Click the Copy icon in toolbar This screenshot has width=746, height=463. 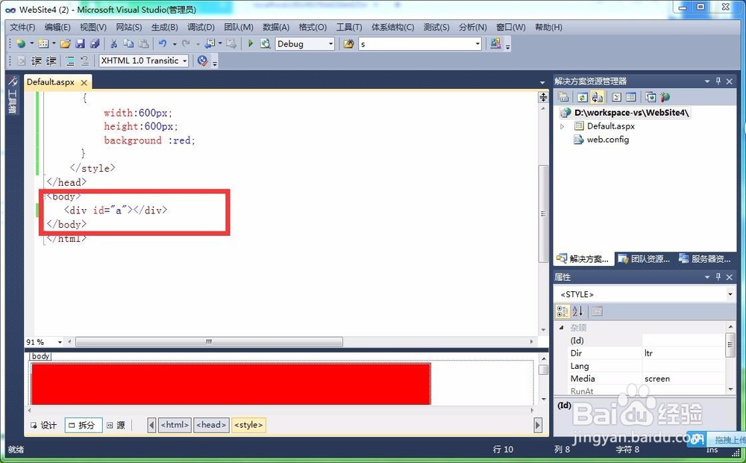[x=128, y=44]
